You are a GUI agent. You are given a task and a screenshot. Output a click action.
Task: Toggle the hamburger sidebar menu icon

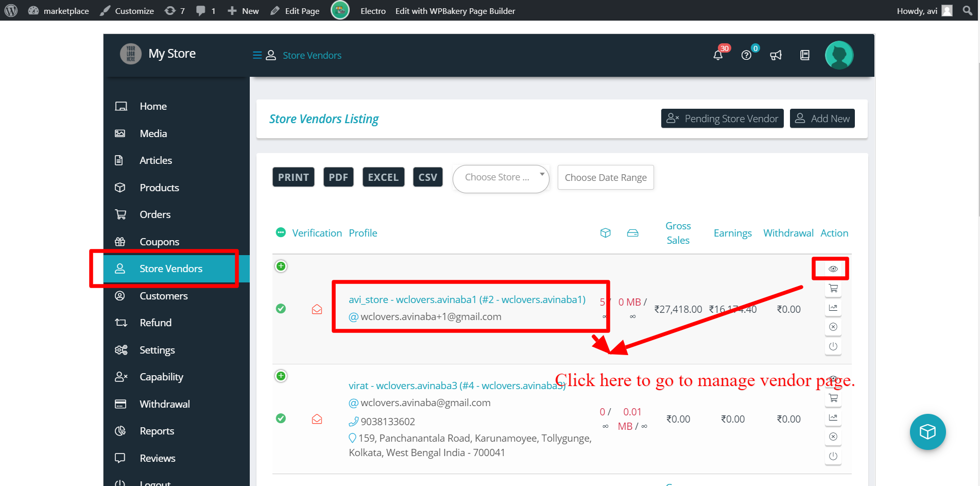[x=257, y=55]
